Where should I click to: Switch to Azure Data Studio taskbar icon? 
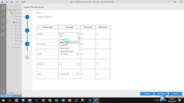coord(96,100)
